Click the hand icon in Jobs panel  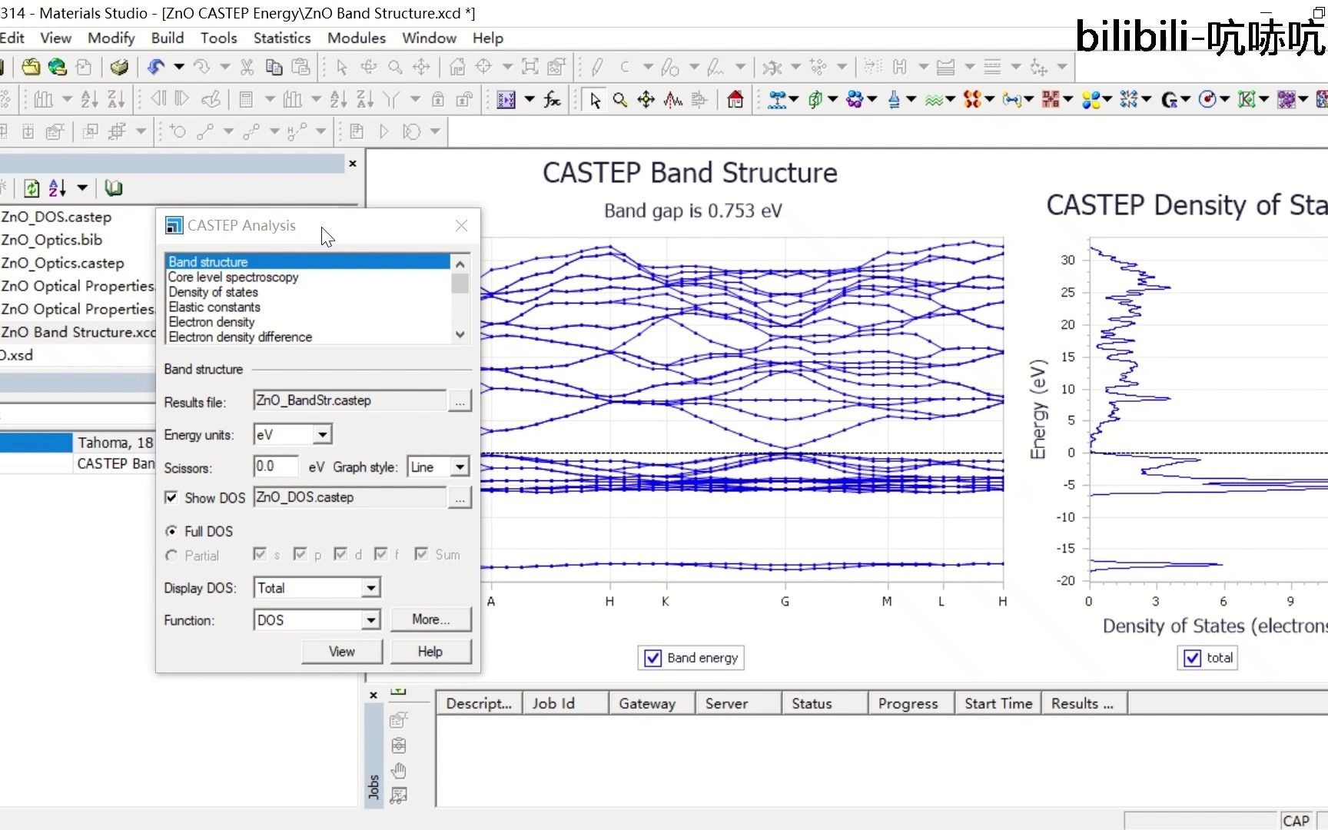pos(398,771)
